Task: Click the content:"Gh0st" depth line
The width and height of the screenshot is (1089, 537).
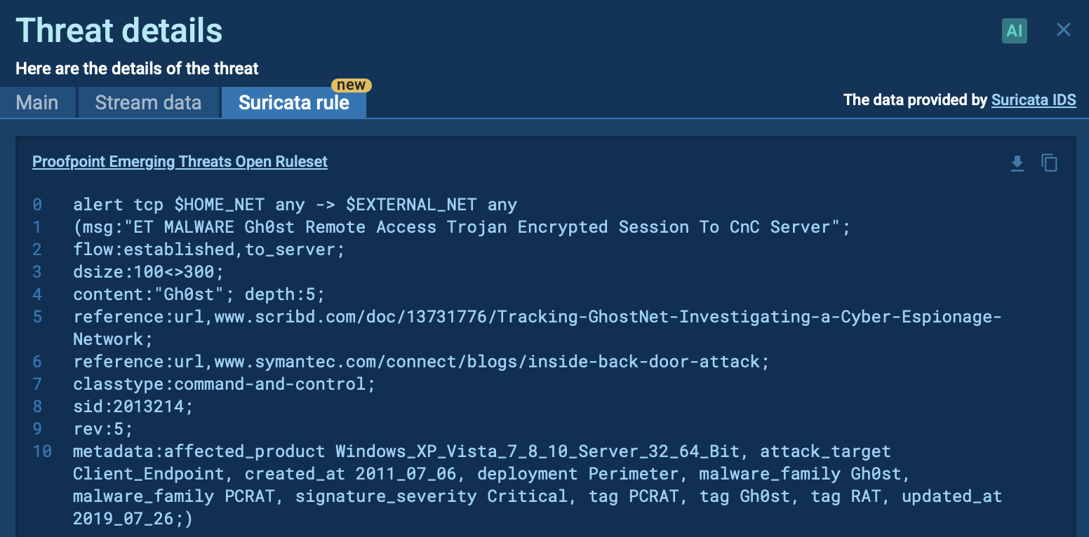Action: click(199, 294)
